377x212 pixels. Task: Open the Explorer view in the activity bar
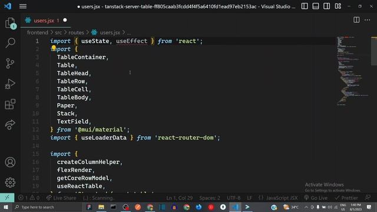click(x=10, y=23)
